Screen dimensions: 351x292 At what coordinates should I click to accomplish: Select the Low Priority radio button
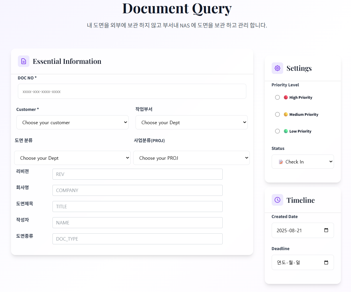click(x=277, y=131)
